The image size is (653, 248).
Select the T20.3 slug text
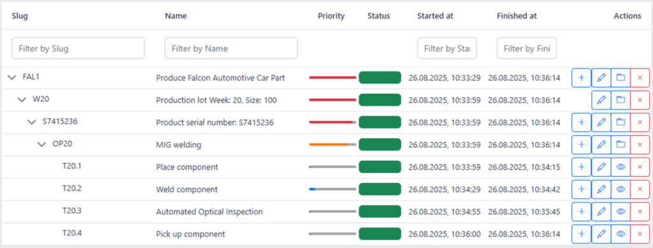point(71,210)
